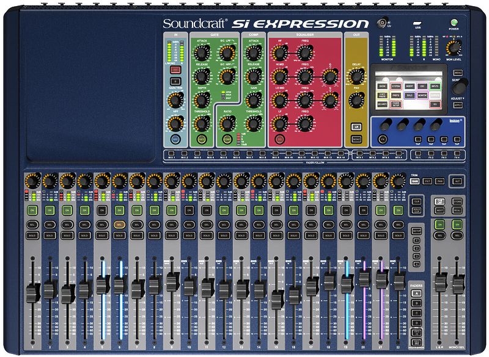
Task: Toggle the LR routing button in the OUT section
Action: pos(356,127)
